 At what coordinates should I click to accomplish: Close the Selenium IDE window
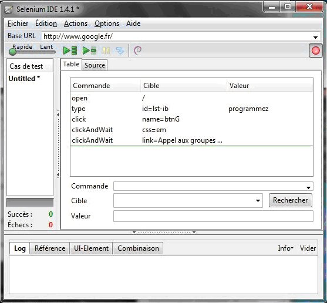pyautogui.click(x=309, y=7)
